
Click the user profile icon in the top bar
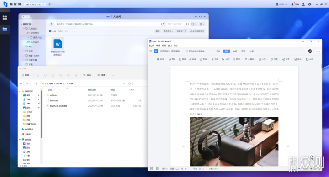tap(303, 5)
